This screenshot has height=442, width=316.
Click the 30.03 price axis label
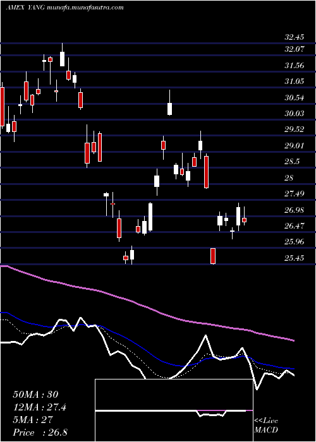pos(294,113)
